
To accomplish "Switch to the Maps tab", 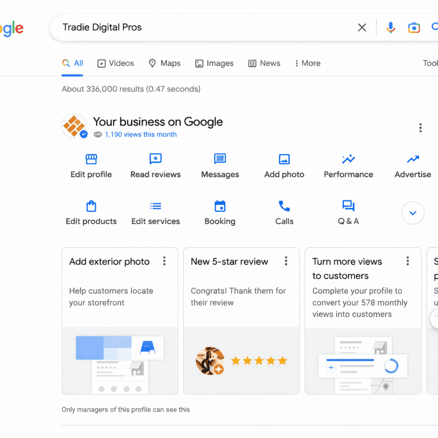I will [x=164, y=63].
